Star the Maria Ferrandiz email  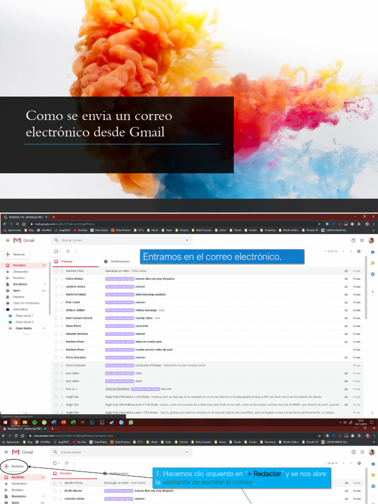(x=62, y=294)
